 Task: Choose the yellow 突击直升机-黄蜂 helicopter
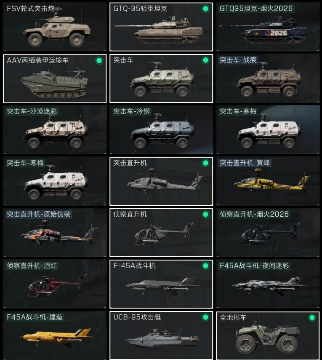click(268, 181)
